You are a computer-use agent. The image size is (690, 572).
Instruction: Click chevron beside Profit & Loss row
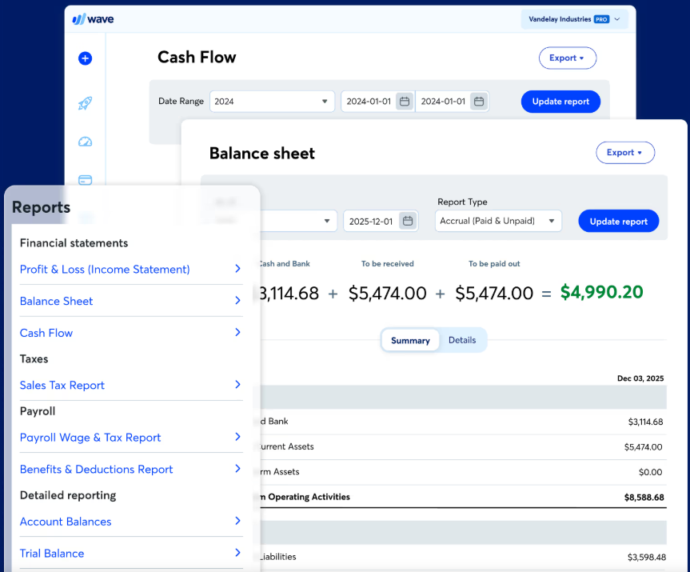pos(237,269)
